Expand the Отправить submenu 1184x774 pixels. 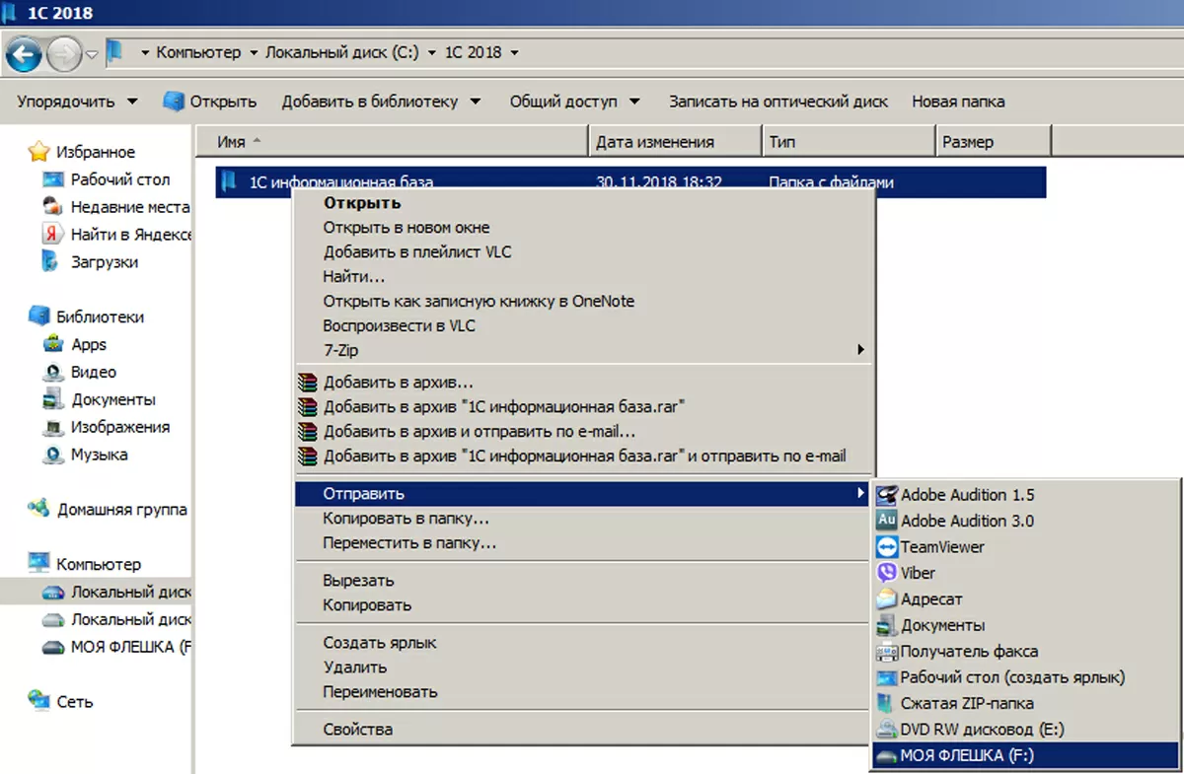[x=583, y=494]
